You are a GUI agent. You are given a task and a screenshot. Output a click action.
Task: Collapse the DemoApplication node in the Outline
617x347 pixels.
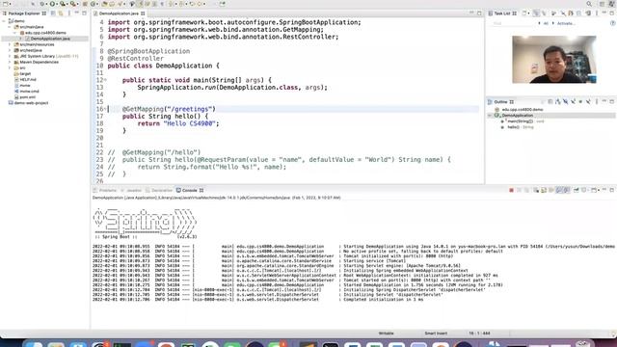[x=491, y=116]
